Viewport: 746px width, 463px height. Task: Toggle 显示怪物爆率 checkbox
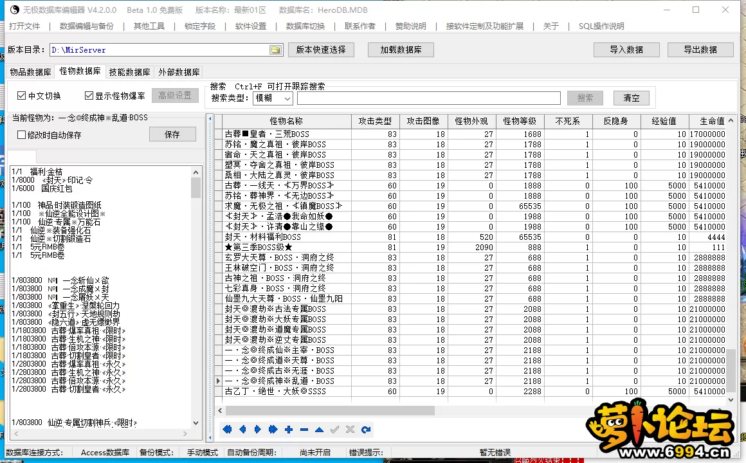coord(89,96)
